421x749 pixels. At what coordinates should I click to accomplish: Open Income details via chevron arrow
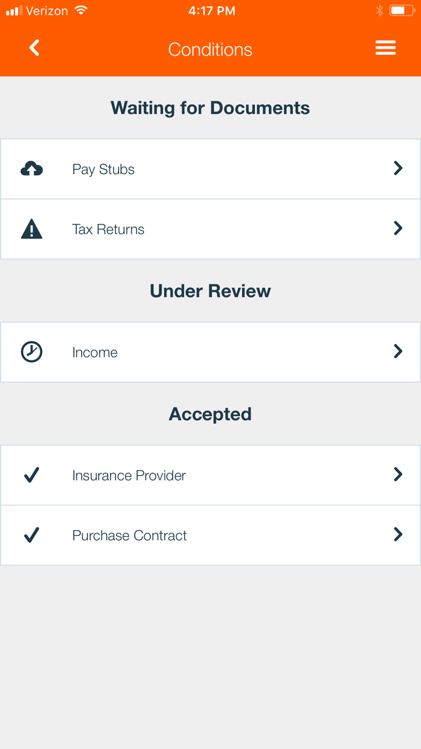pyautogui.click(x=398, y=351)
